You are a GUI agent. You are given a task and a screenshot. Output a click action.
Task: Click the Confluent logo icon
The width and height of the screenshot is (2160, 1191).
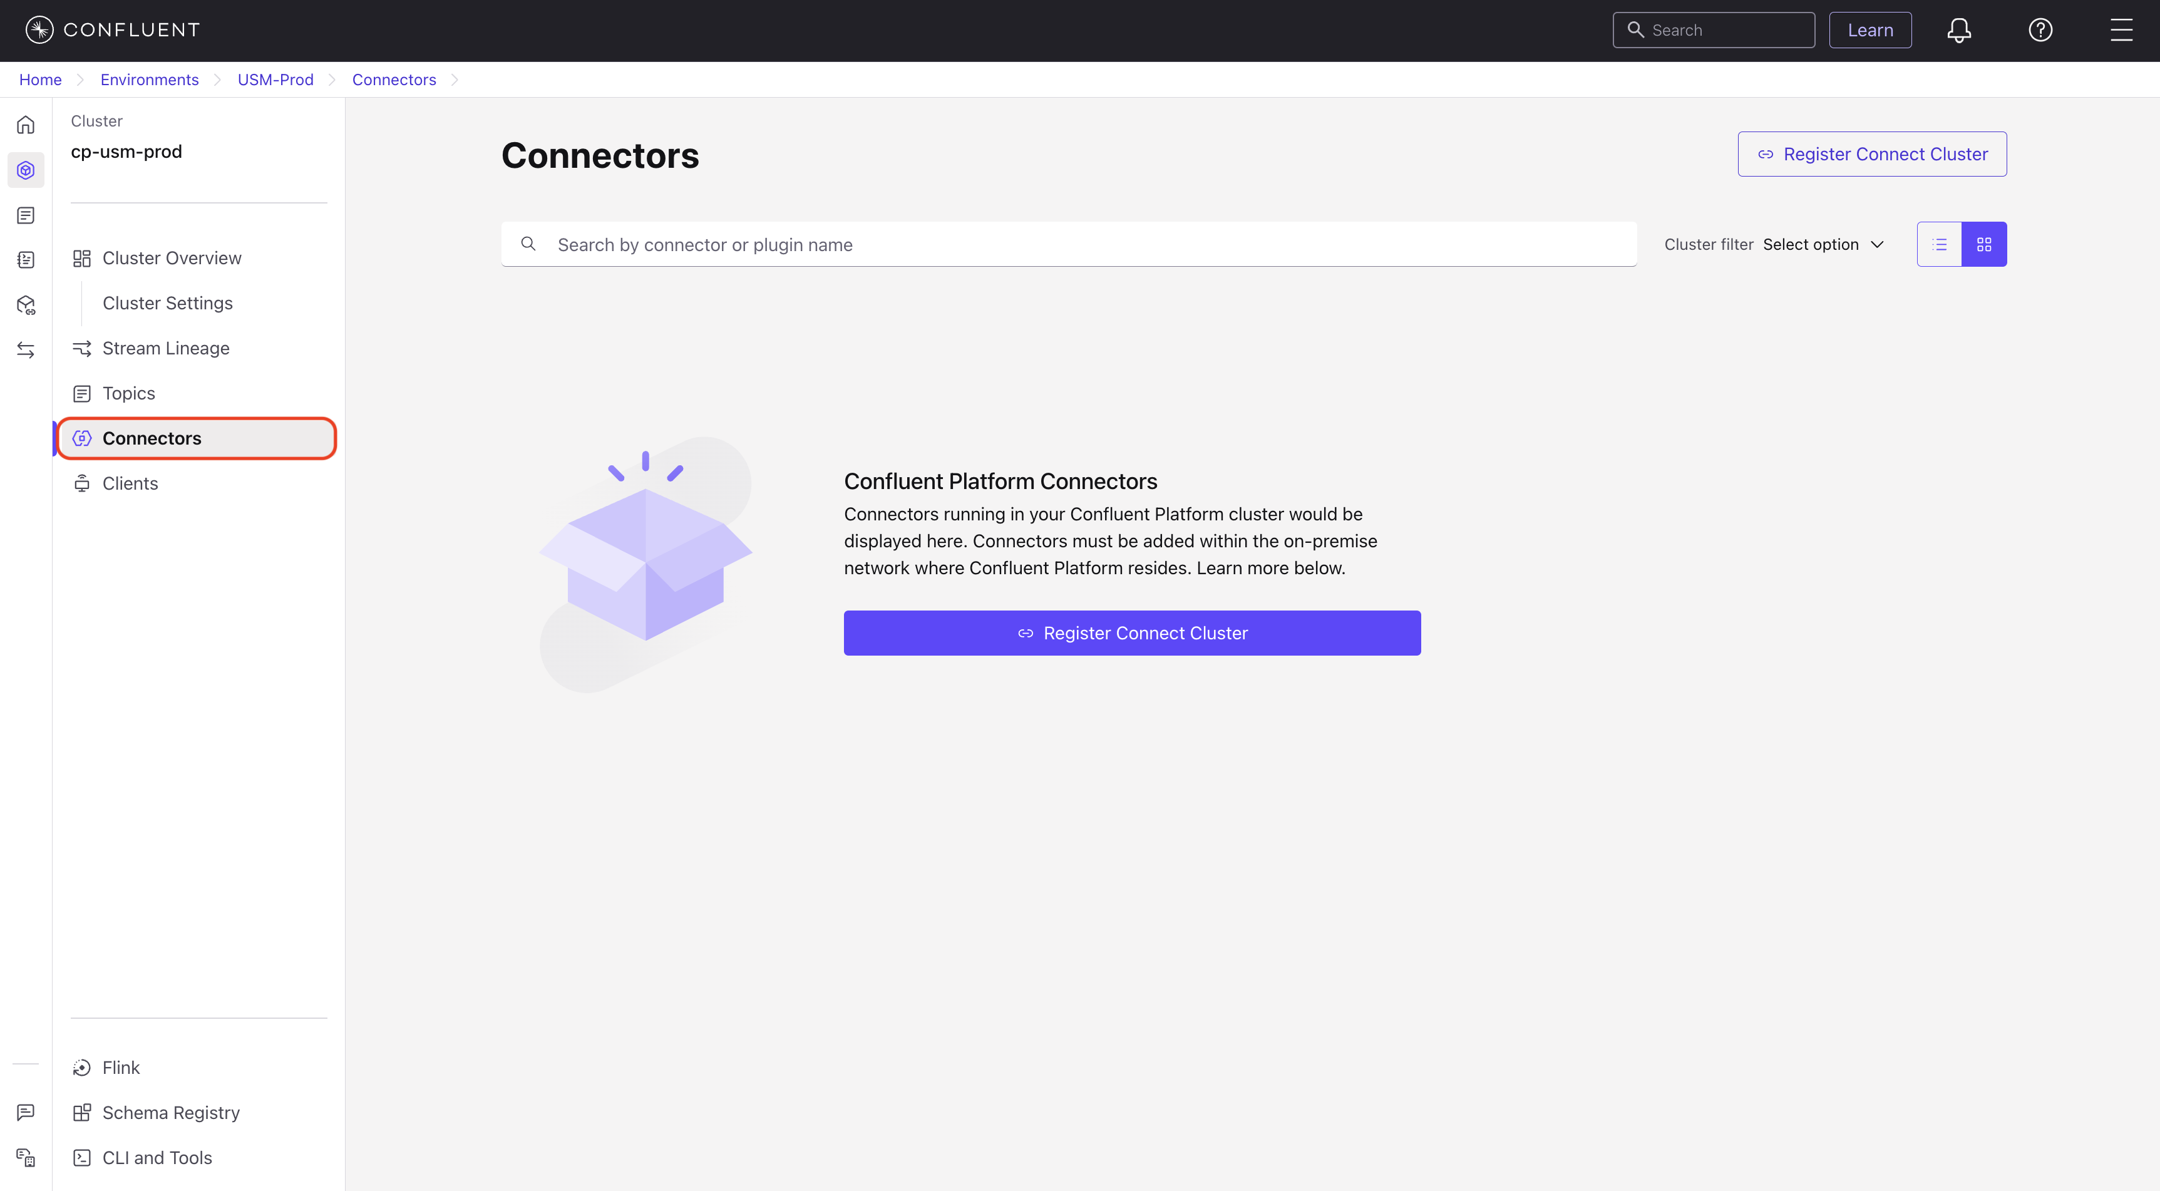[39, 30]
